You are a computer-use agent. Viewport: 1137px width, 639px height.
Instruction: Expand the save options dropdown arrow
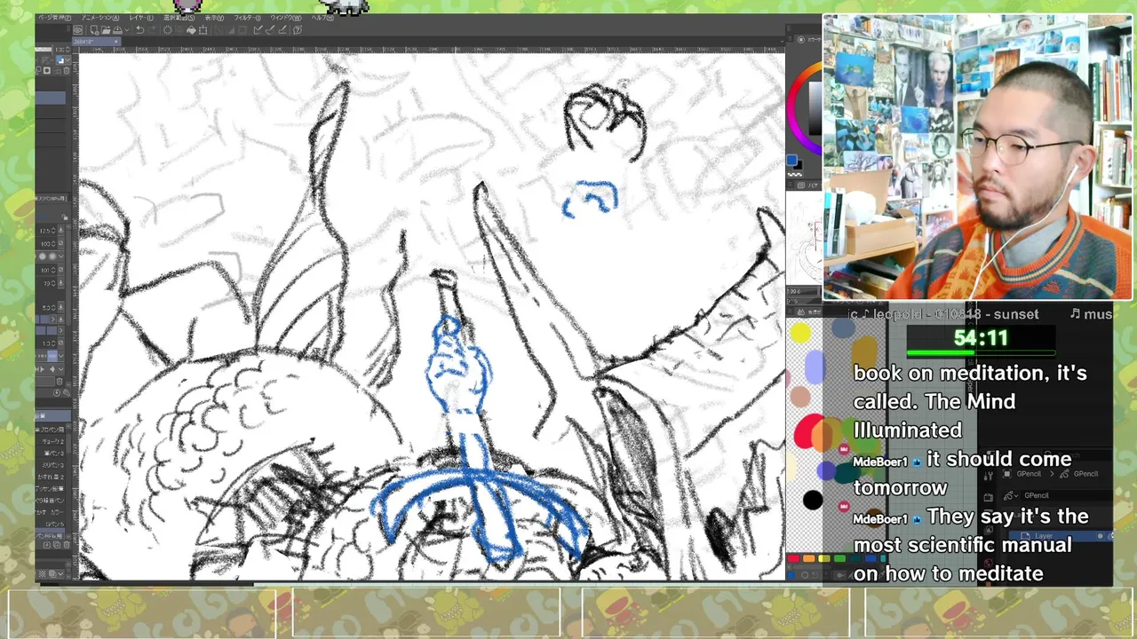pyautogui.click(x=127, y=30)
